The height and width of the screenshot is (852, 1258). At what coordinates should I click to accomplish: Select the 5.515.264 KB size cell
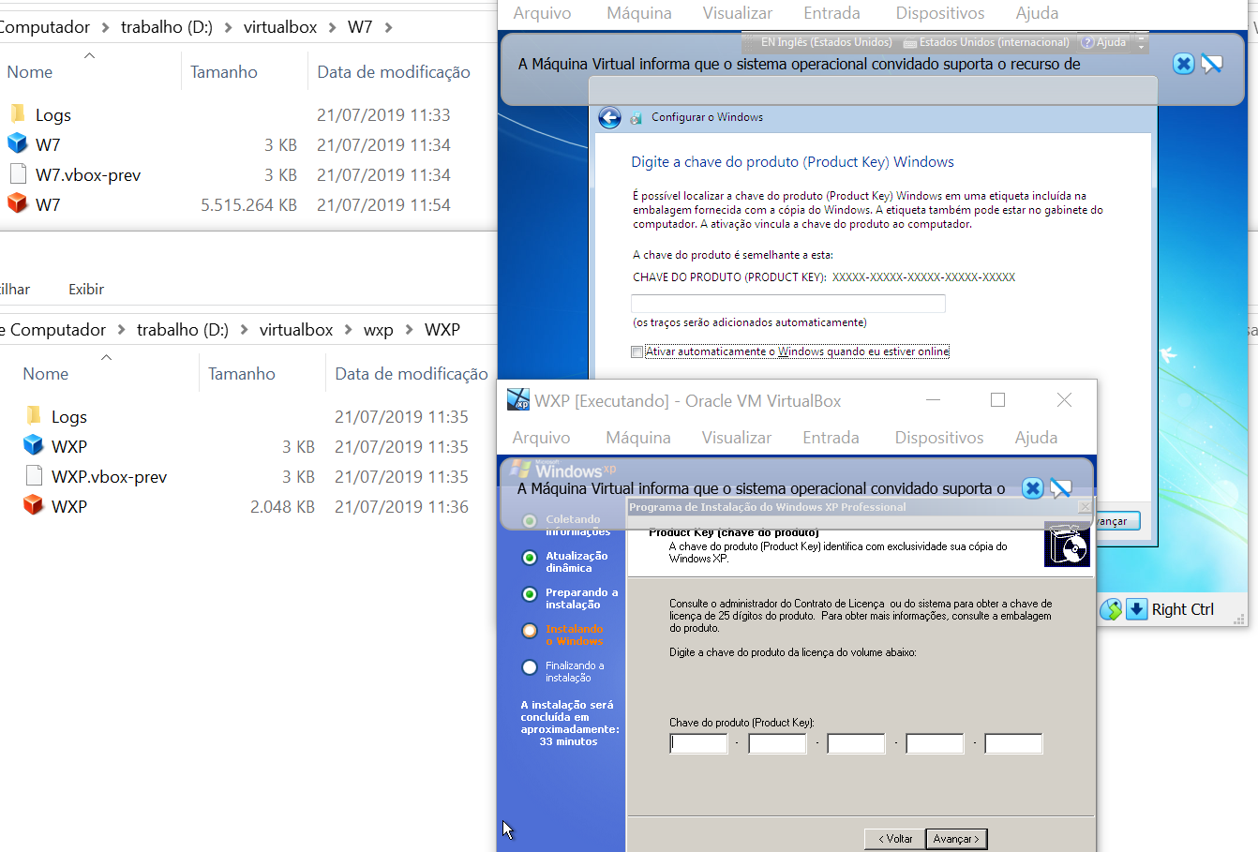coord(248,204)
